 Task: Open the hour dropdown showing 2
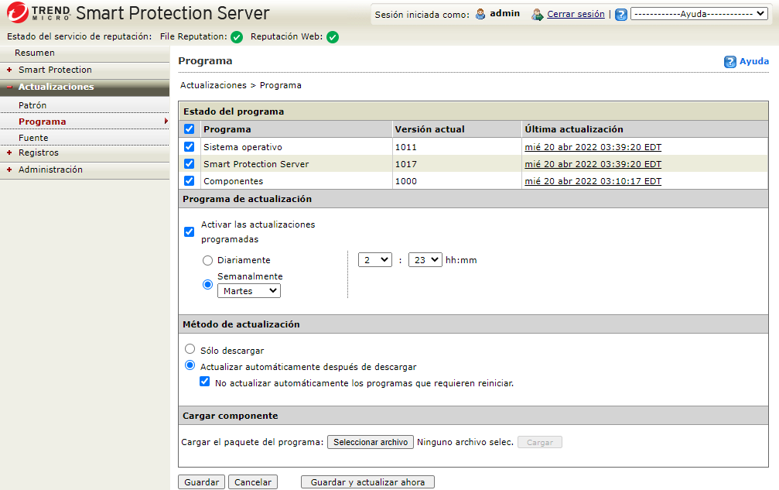375,260
